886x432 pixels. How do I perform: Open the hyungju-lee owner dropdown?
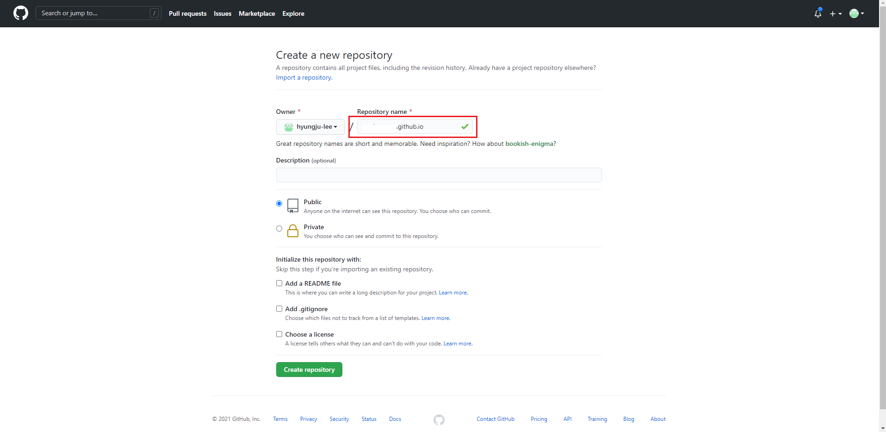310,127
